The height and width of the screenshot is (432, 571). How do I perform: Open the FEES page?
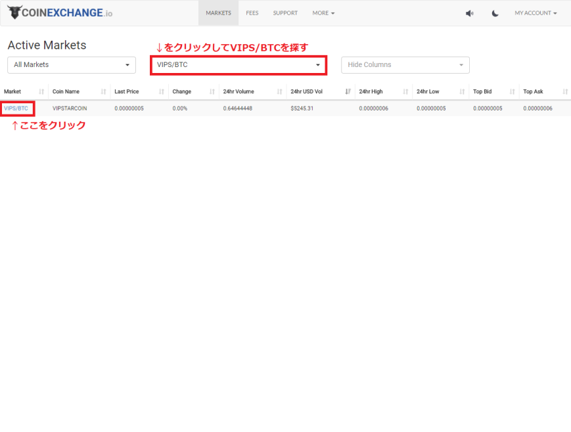coord(252,12)
